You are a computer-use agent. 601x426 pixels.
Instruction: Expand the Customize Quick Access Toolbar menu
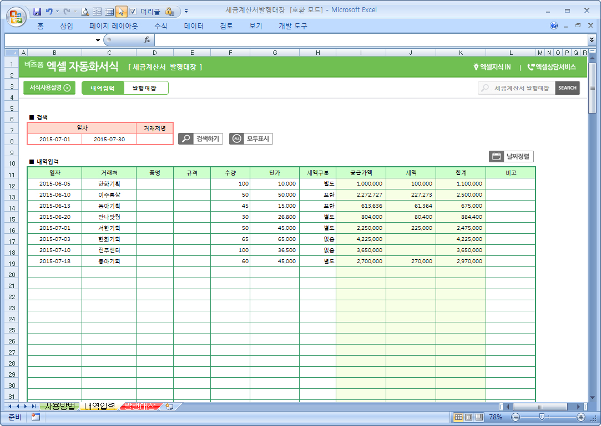[x=186, y=11]
